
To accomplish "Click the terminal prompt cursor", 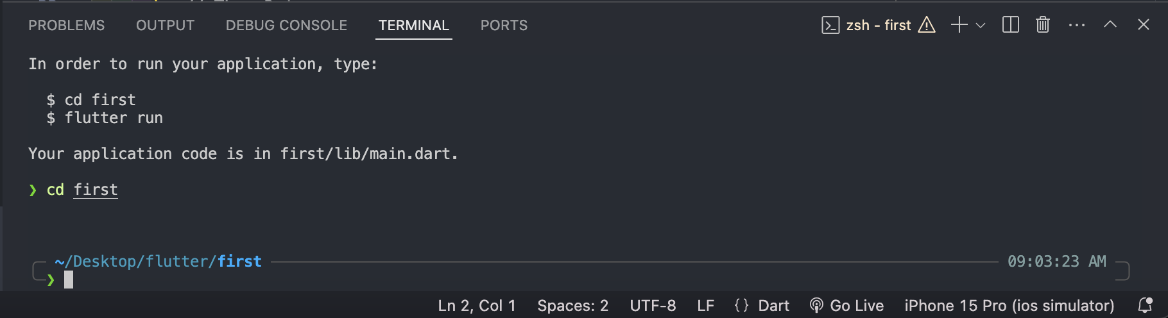I will click(x=69, y=280).
